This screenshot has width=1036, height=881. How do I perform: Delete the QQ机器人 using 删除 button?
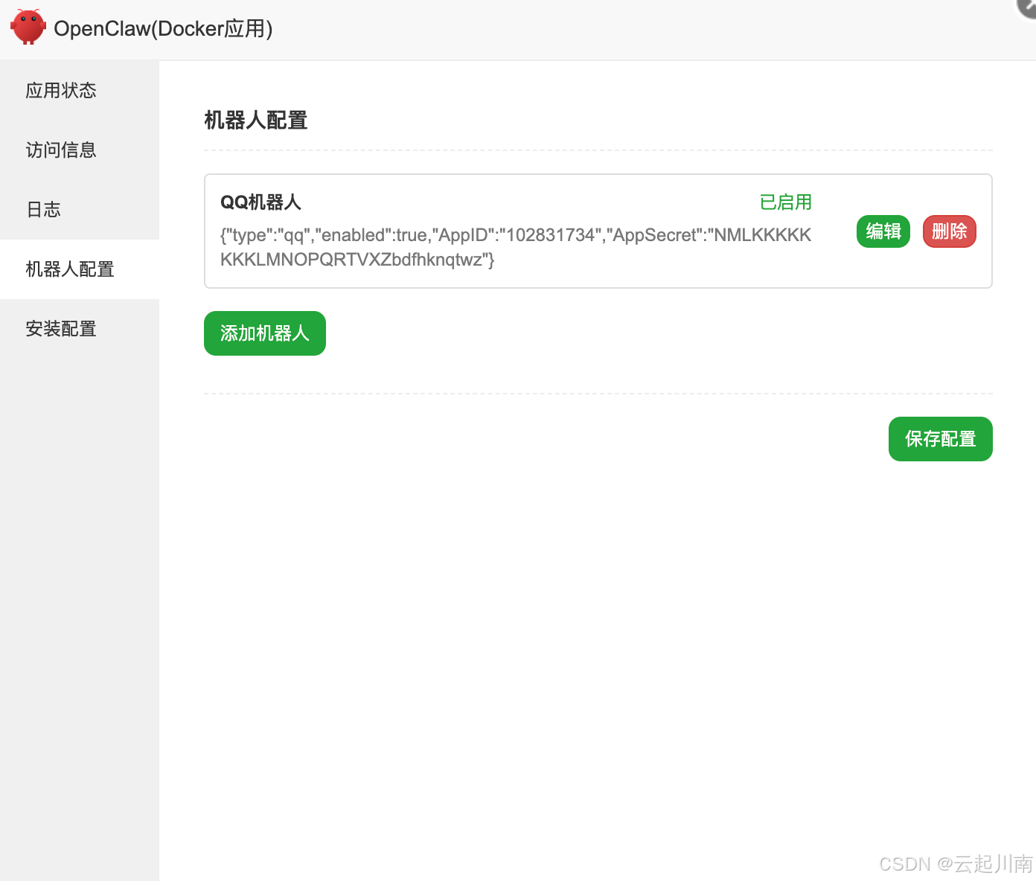pos(949,231)
